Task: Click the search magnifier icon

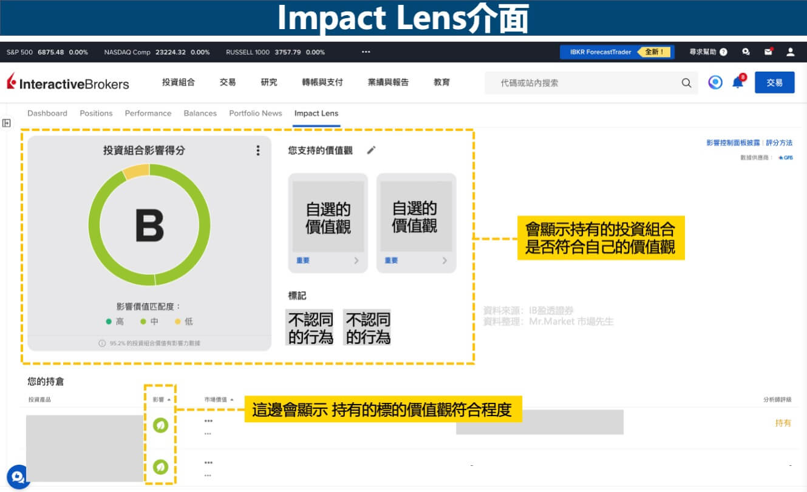Action: (686, 83)
